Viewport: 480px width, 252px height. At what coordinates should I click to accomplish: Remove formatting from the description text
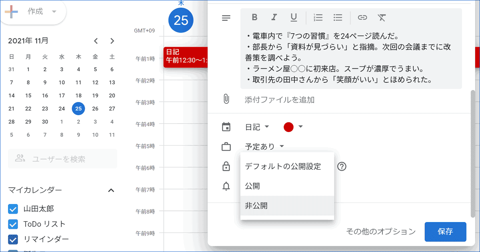point(382,18)
